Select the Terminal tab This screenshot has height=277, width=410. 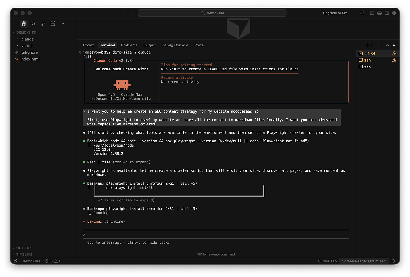click(108, 45)
